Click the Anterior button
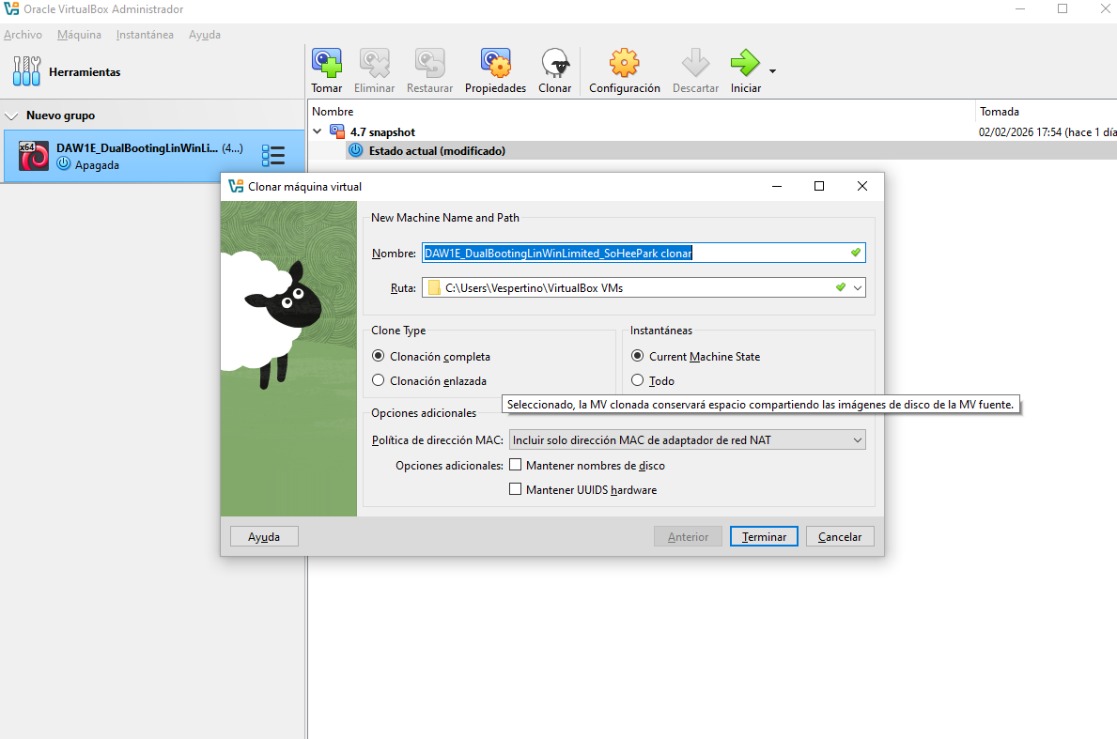1117x739 pixels. 688,537
